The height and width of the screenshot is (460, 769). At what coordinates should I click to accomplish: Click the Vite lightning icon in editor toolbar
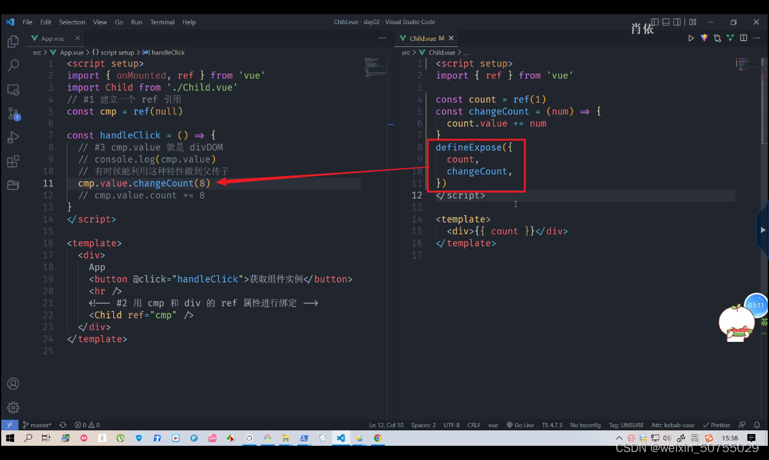pyautogui.click(x=704, y=38)
